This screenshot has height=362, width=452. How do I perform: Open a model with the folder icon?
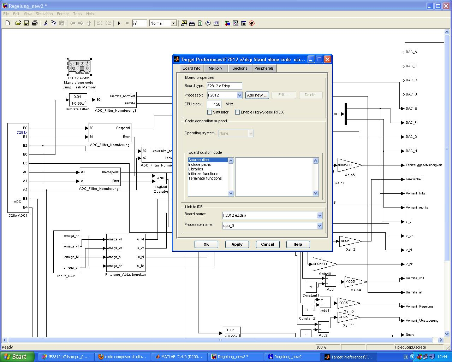18,23
